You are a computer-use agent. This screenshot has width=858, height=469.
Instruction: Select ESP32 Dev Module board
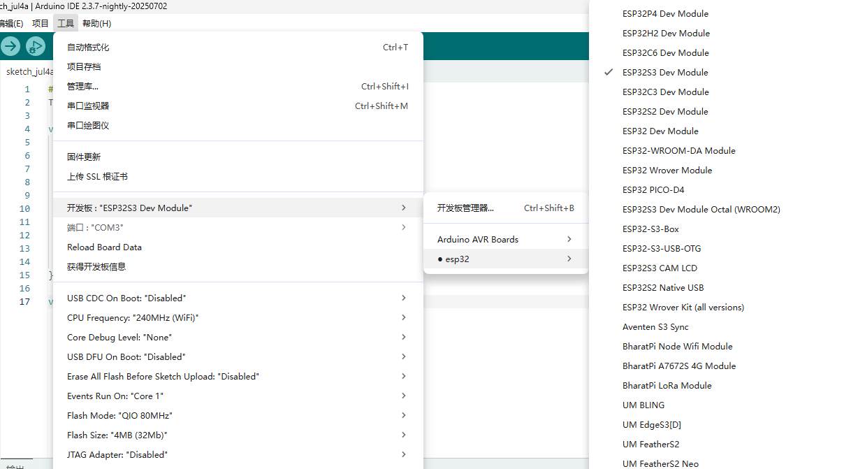tap(723, 131)
